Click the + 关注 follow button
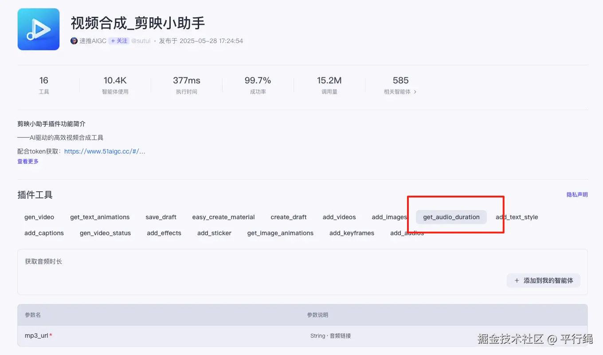The height and width of the screenshot is (355, 603). pyautogui.click(x=119, y=41)
